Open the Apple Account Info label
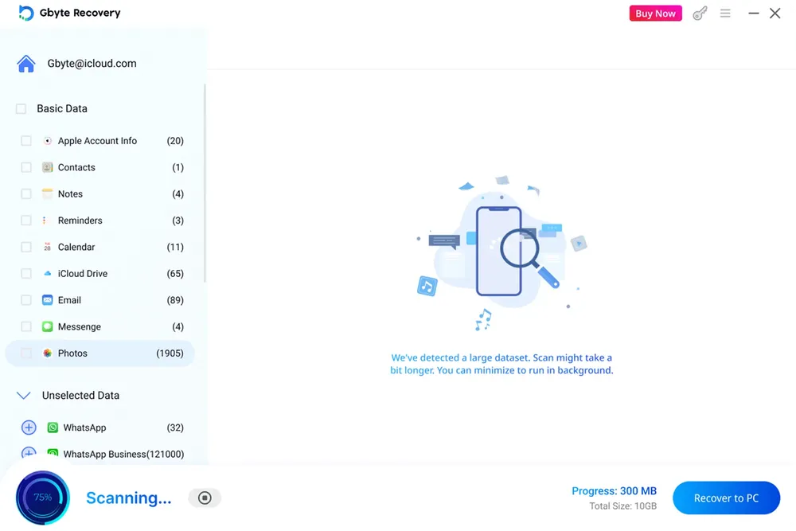Viewport: 796px width, 531px height. click(97, 141)
